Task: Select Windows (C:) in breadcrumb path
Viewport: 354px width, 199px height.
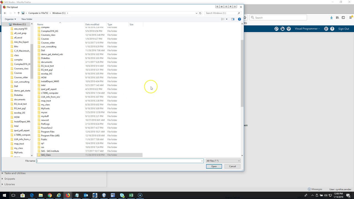Action: [59, 13]
